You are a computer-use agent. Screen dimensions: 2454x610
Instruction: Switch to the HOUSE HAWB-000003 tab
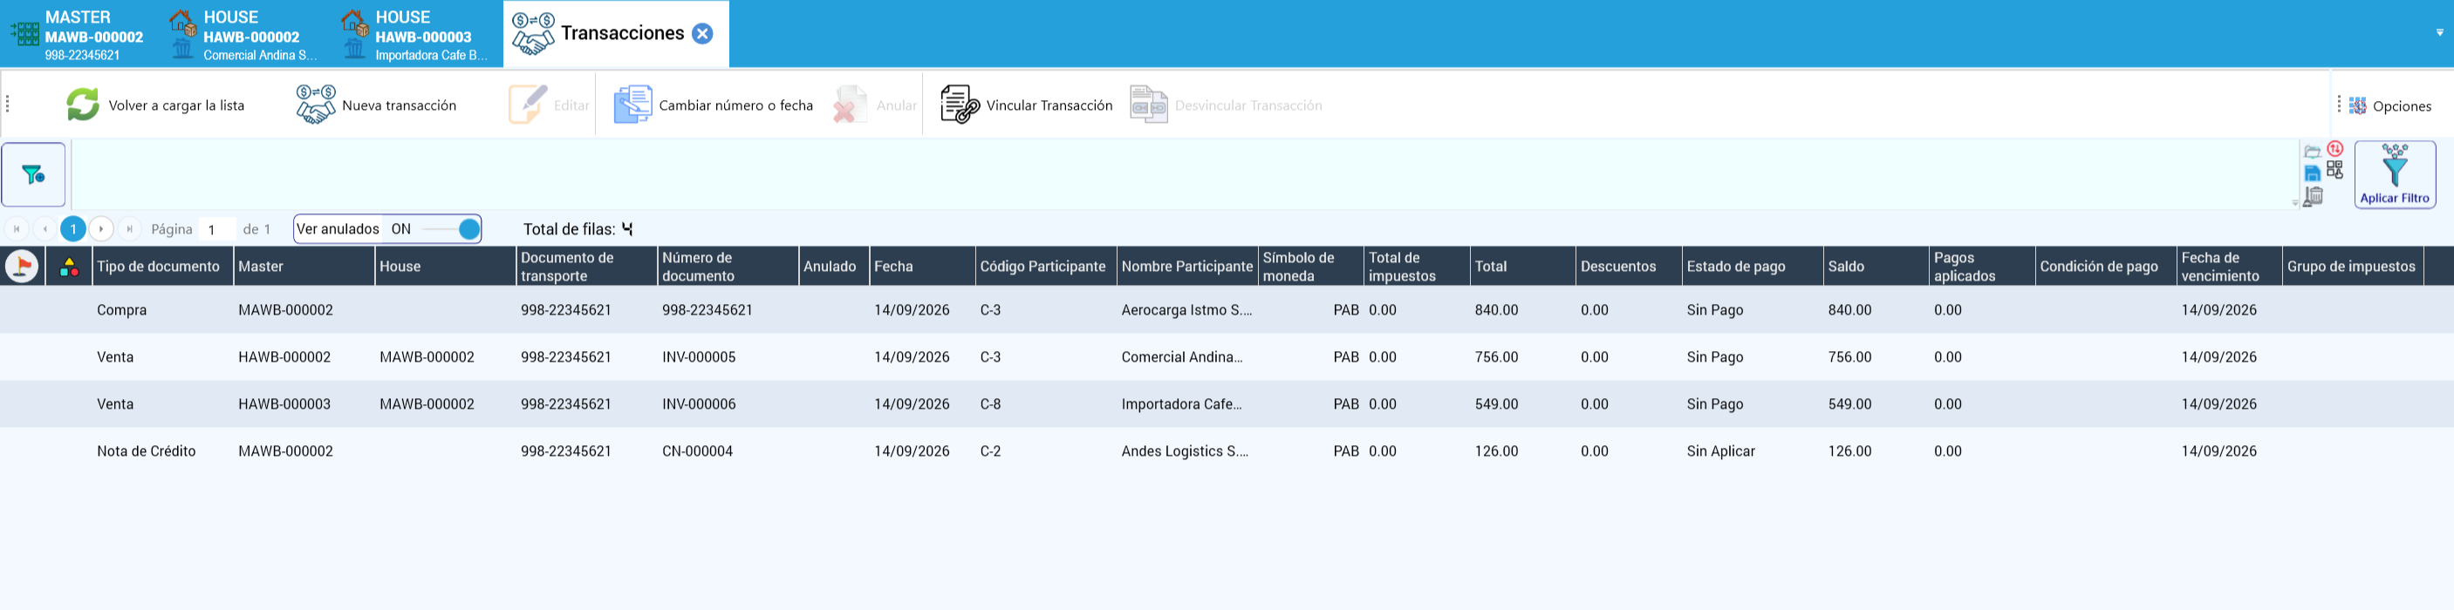pyautogui.click(x=415, y=34)
